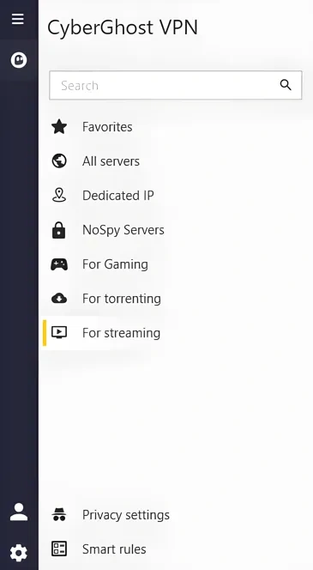Click the search magnifier icon

(286, 85)
